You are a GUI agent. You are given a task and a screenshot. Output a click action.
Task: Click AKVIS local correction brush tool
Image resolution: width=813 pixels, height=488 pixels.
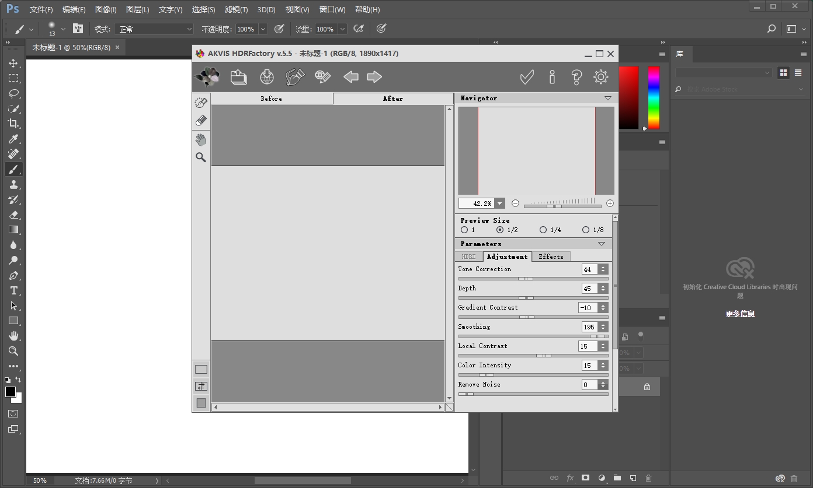[201, 103]
